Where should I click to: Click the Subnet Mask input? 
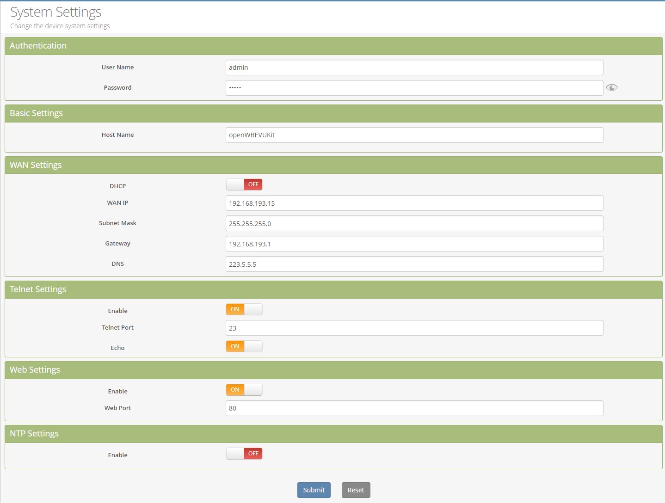(414, 224)
